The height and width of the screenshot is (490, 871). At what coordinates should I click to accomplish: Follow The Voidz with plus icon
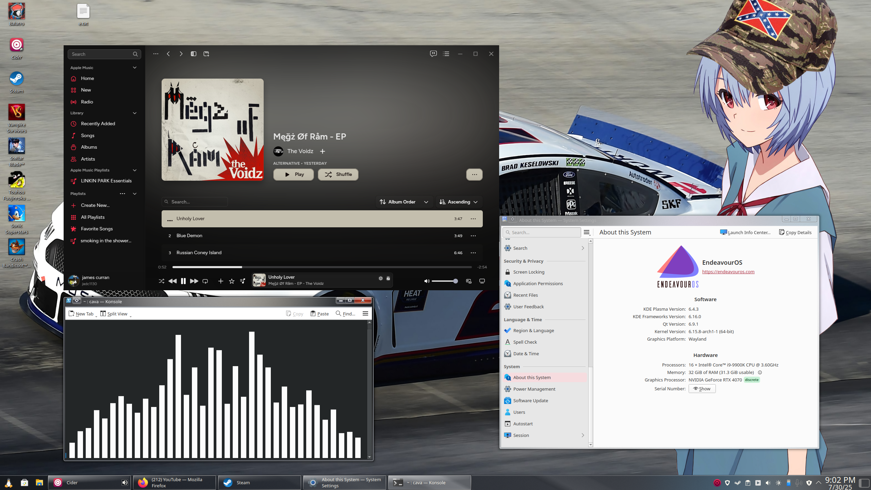point(323,151)
